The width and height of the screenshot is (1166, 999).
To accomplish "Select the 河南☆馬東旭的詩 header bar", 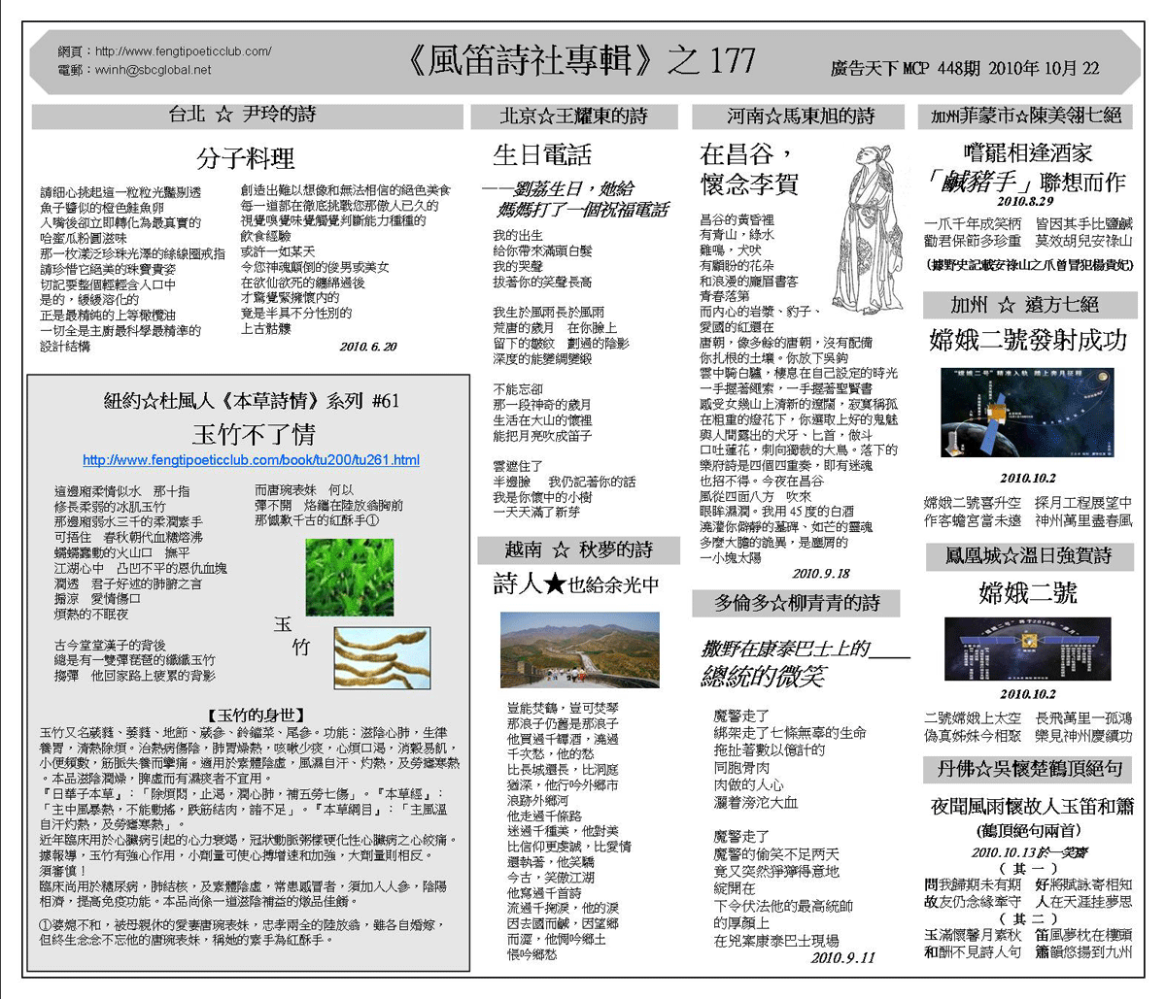I will point(801,117).
